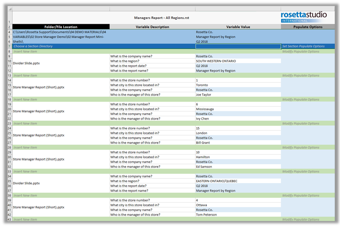Click Choose a Section Directory
Viewport: 340px width, 227px height.
33,46
